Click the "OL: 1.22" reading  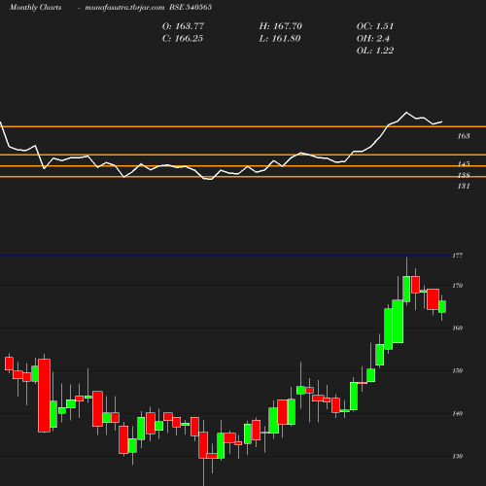click(375, 51)
